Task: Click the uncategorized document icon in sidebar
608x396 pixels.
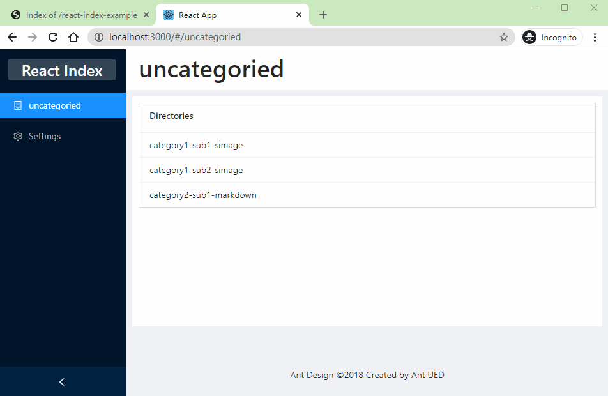Action: 18,105
